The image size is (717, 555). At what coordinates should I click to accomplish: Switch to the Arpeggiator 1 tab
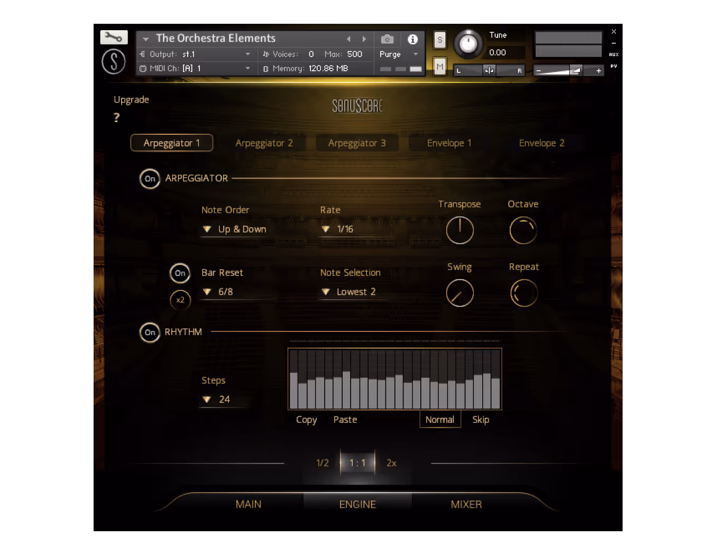coord(172,143)
